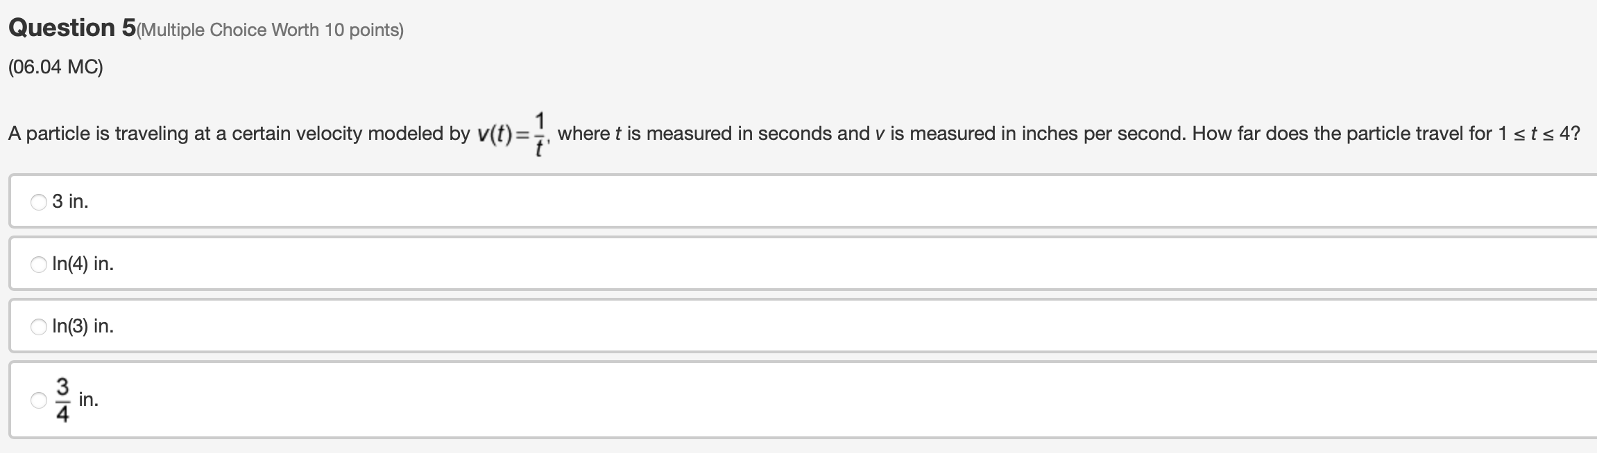Select the radio button for "ln(3) in."
This screenshot has height=453, width=1597.
(37, 326)
